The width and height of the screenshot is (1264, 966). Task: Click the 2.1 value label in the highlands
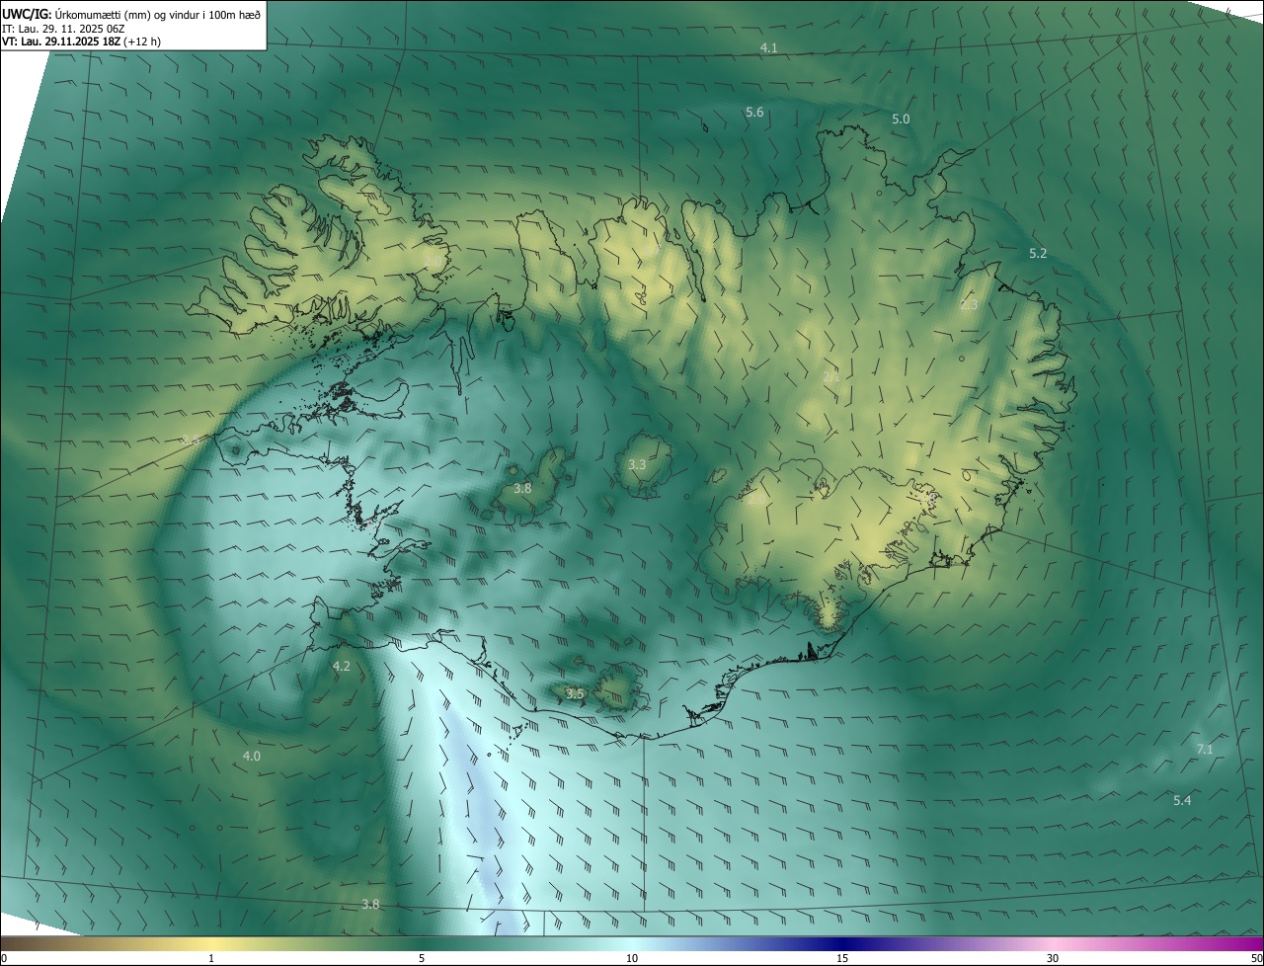[831, 376]
